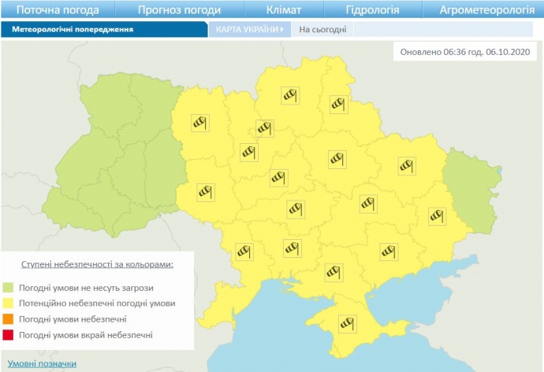The image size is (544, 372).
Task: Open the Поточна погода tab
Action: [58, 10]
